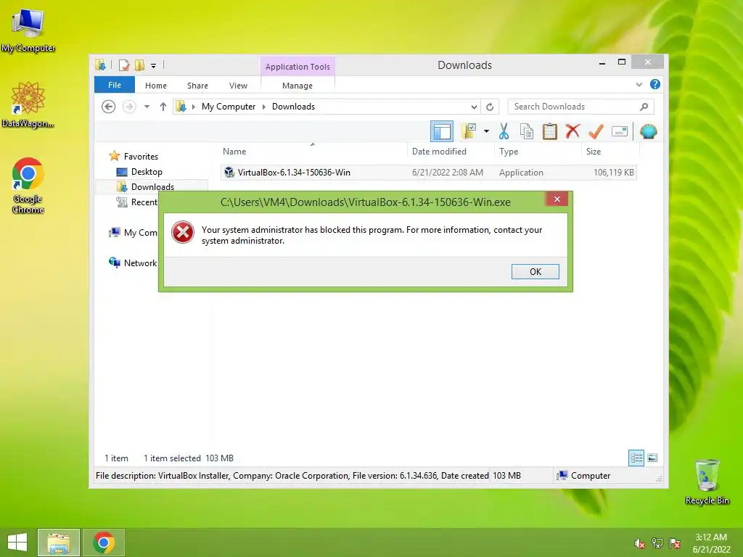Open the folder options dropdown arrow
Screen dimensions: 743x557
click(486, 131)
